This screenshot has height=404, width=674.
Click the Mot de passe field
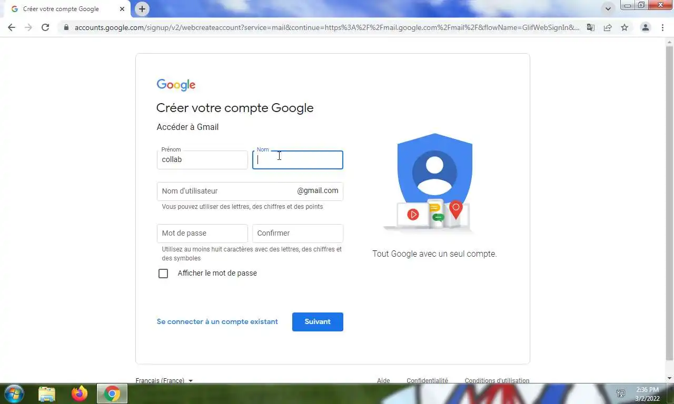(202, 234)
